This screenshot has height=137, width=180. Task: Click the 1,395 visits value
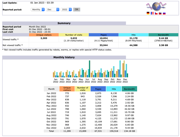[83, 122]
